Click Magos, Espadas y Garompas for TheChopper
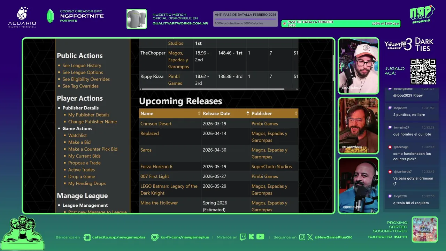 (178, 60)
